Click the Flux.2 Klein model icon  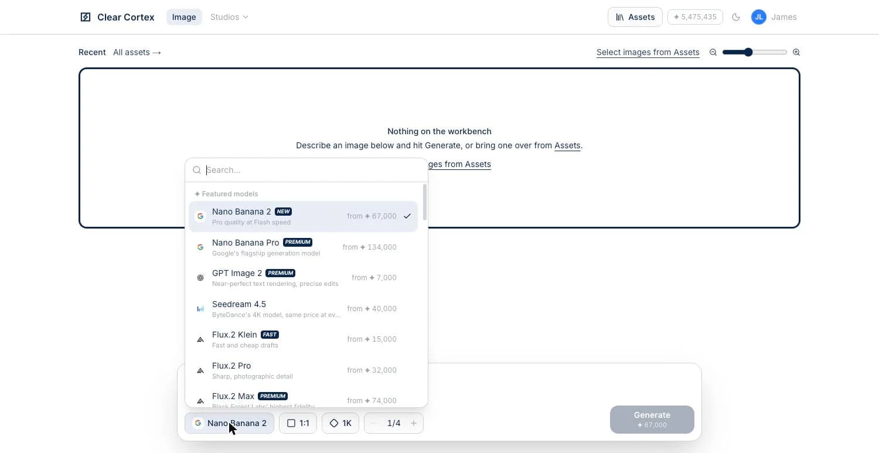click(x=200, y=339)
